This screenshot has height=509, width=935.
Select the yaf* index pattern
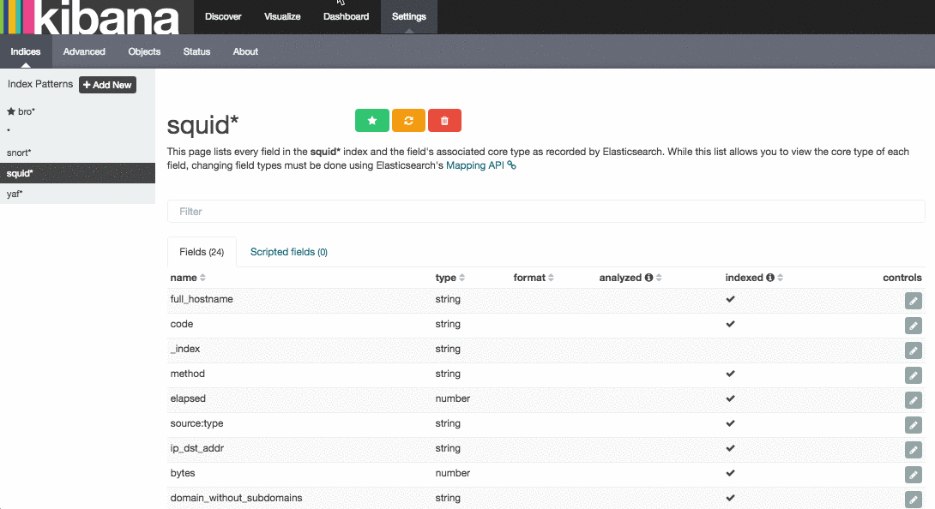click(x=77, y=194)
